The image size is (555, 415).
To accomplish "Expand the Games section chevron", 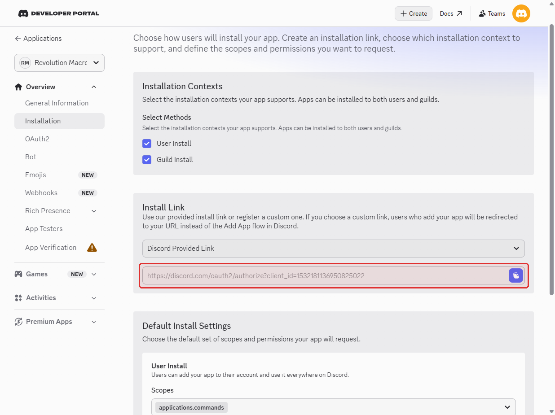I will click(94, 274).
